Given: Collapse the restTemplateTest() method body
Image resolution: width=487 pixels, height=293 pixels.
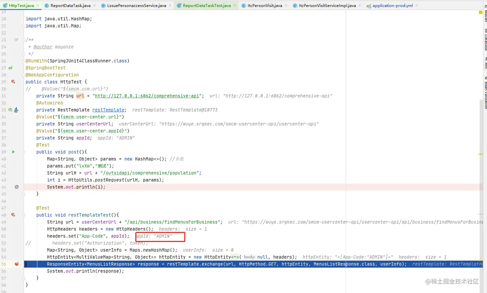Looking at the screenshot, I should point(24,215).
